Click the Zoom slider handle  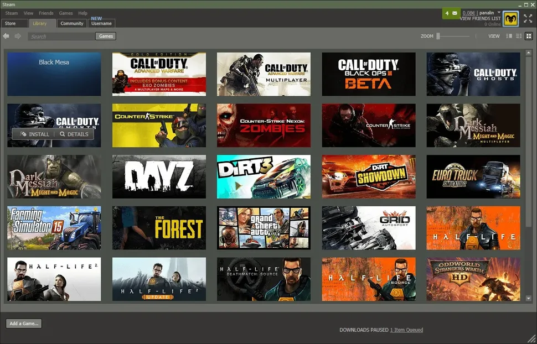[438, 36]
